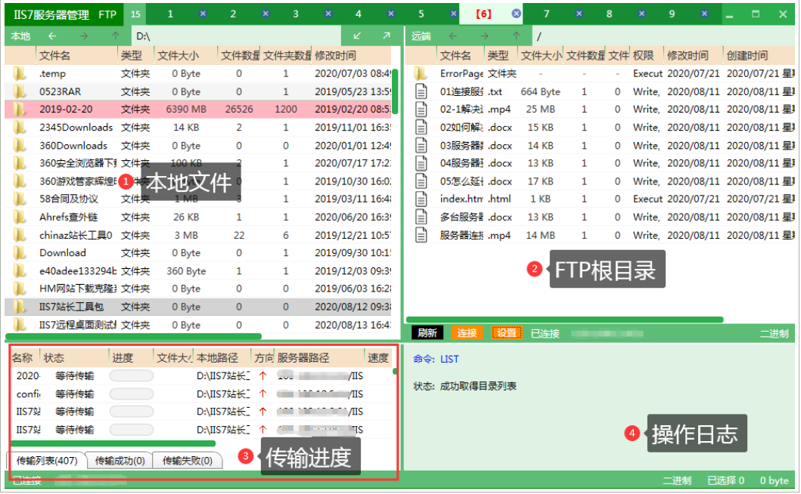Click the horizontal scrollbar below the local file list
This screenshot has width=801, height=494.
(x=132, y=336)
